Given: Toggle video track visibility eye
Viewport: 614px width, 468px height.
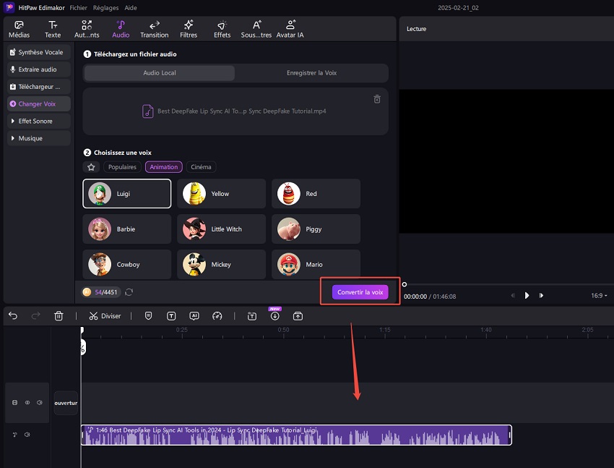Looking at the screenshot, I should tap(27, 403).
